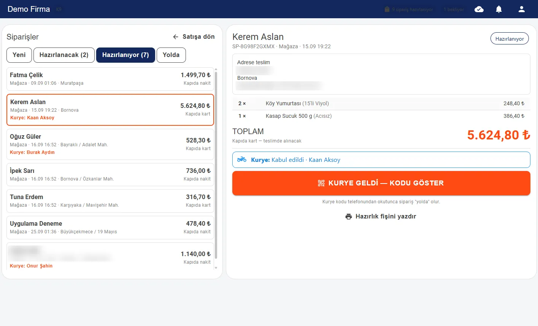Click order code SP-8G98F2GXMX line
Viewport: 538px width, 326px height.
point(281,46)
